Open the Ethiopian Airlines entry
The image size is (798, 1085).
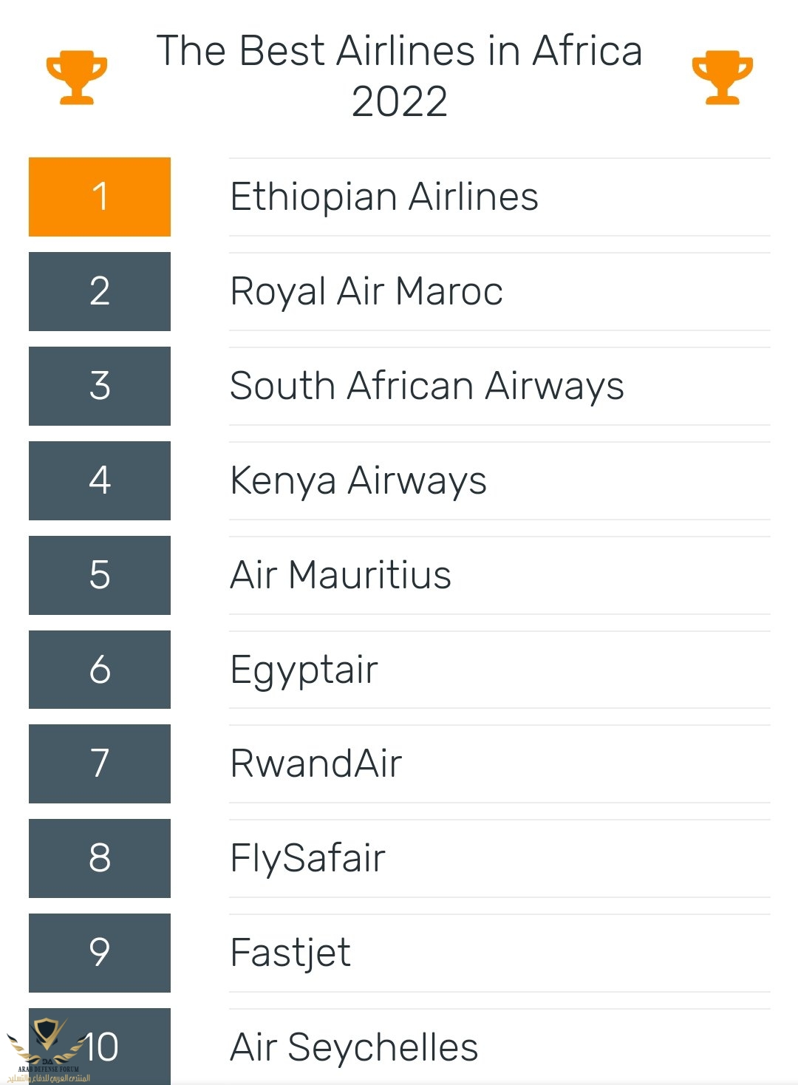pyautogui.click(x=384, y=197)
